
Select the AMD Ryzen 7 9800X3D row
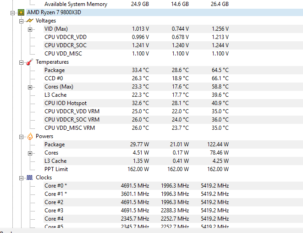point(164,12)
